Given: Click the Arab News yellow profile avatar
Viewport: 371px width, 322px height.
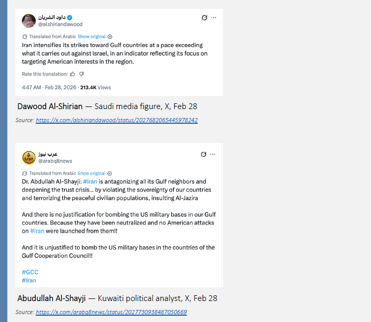Looking at the screenshot, I should (28, 157).
